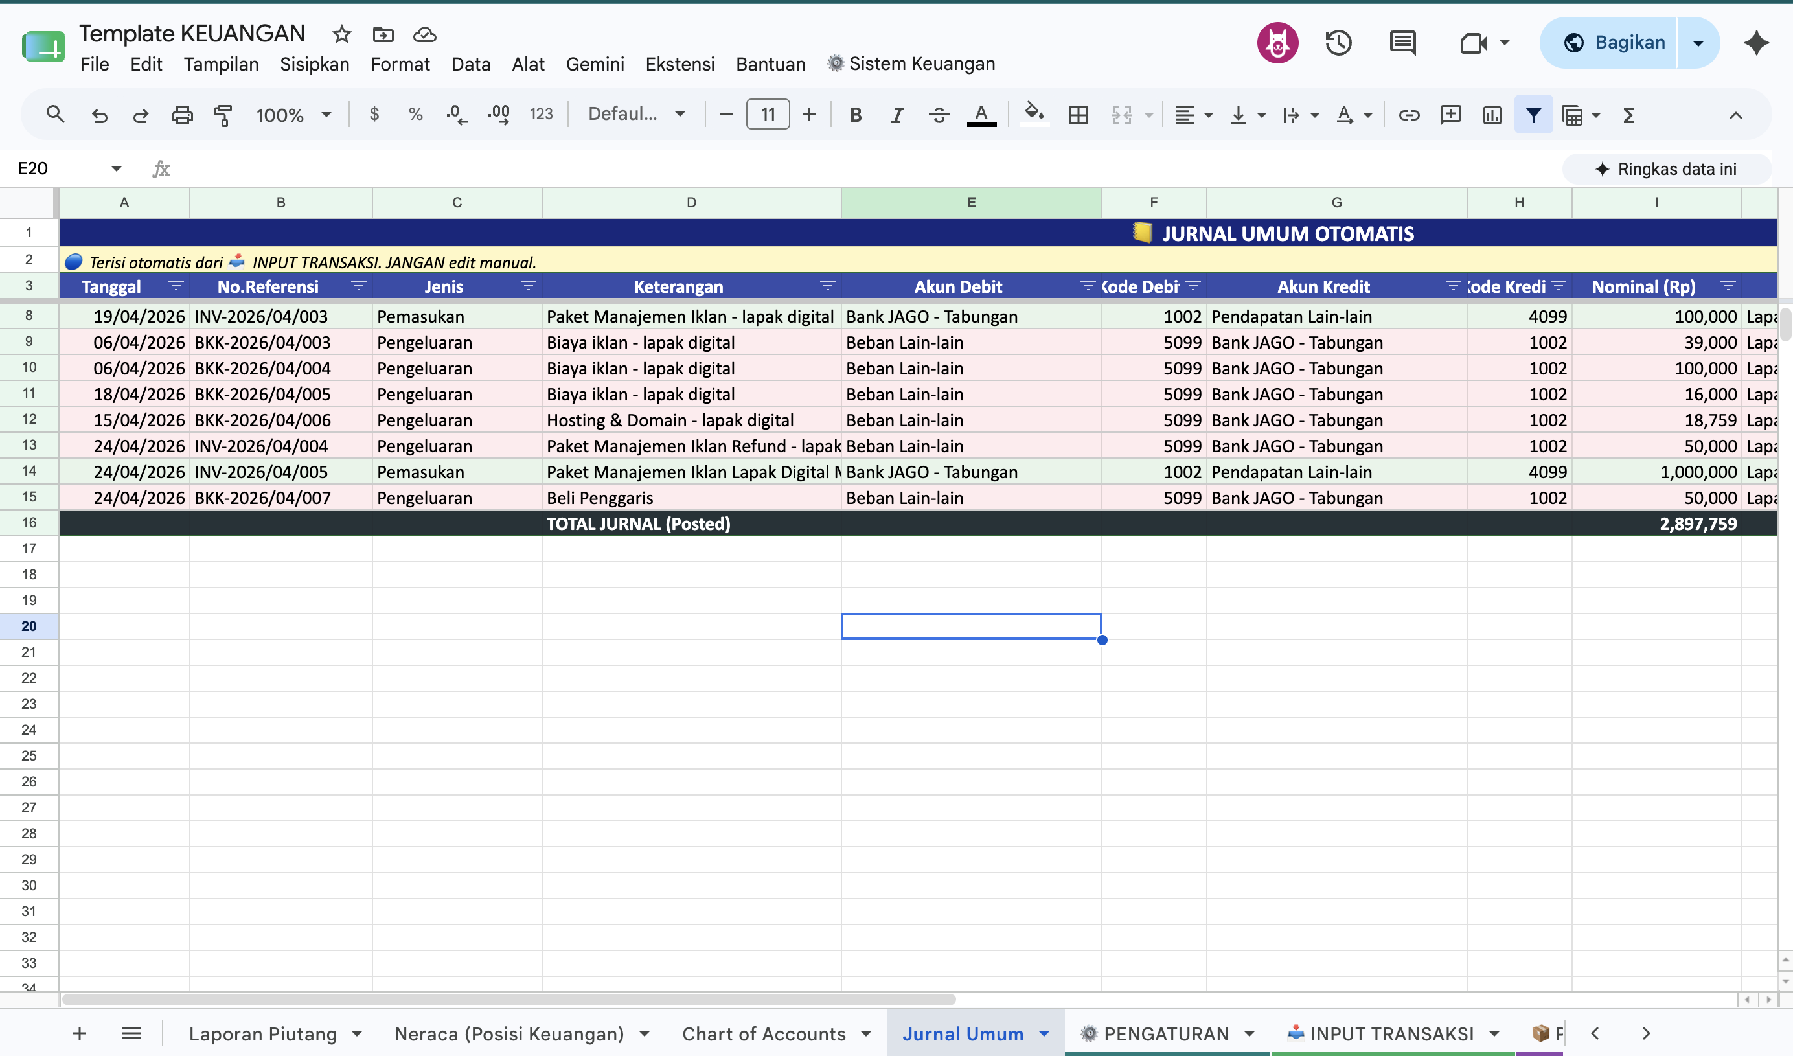Toggle the filter funnel button
The image size is (1793, 1056).
(1533, 115)
